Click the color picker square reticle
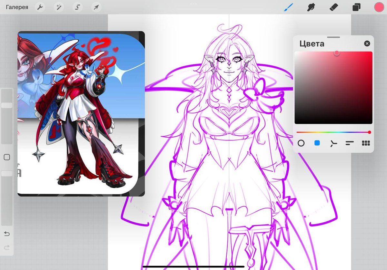The width and height of the screenshot is (387, 270). [x=337, y=53]
